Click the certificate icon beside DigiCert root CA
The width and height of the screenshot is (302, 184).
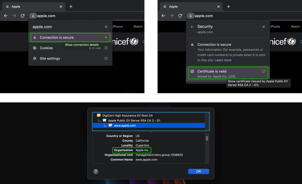click(x=99, y=115)
